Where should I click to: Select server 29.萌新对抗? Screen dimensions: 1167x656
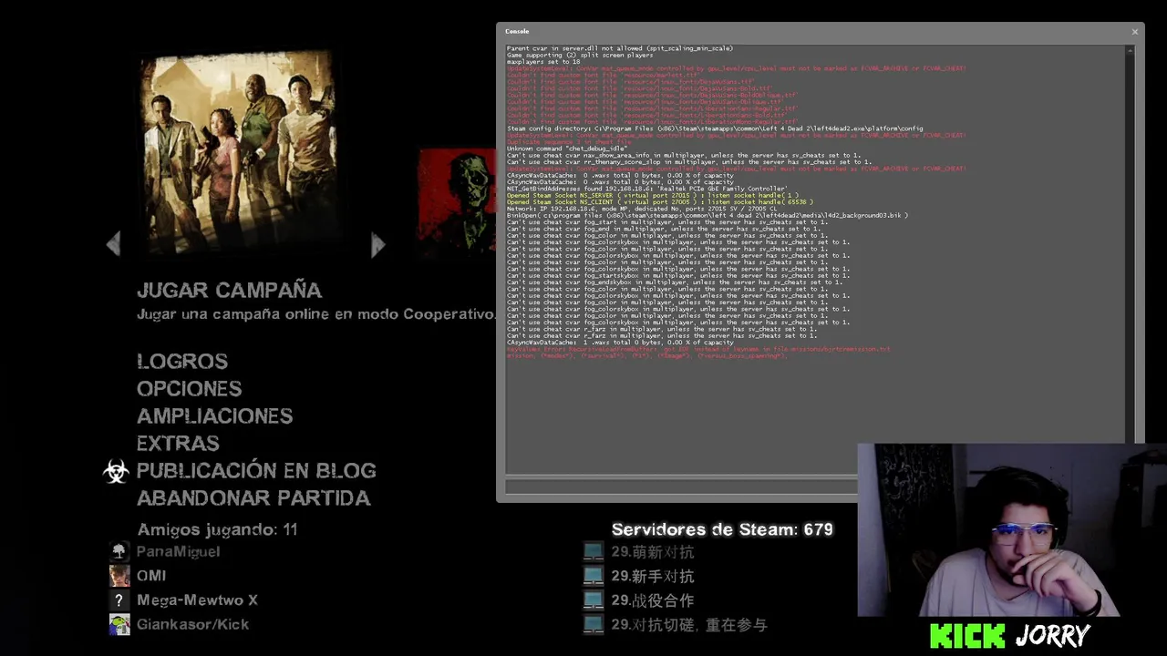pyautogui.click(x=653, y=551)
